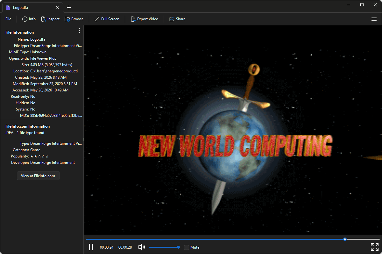Click Export Video
The width and height of the screenshot is (382, 254).
[145, 19]
